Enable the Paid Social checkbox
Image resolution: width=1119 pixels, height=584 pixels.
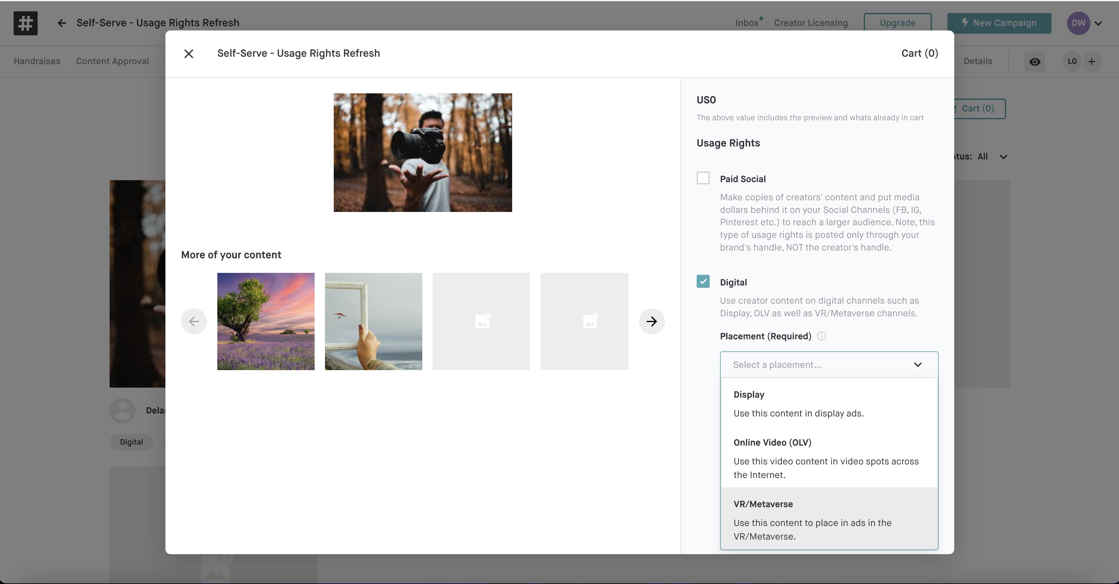click(x=703, y=178)
